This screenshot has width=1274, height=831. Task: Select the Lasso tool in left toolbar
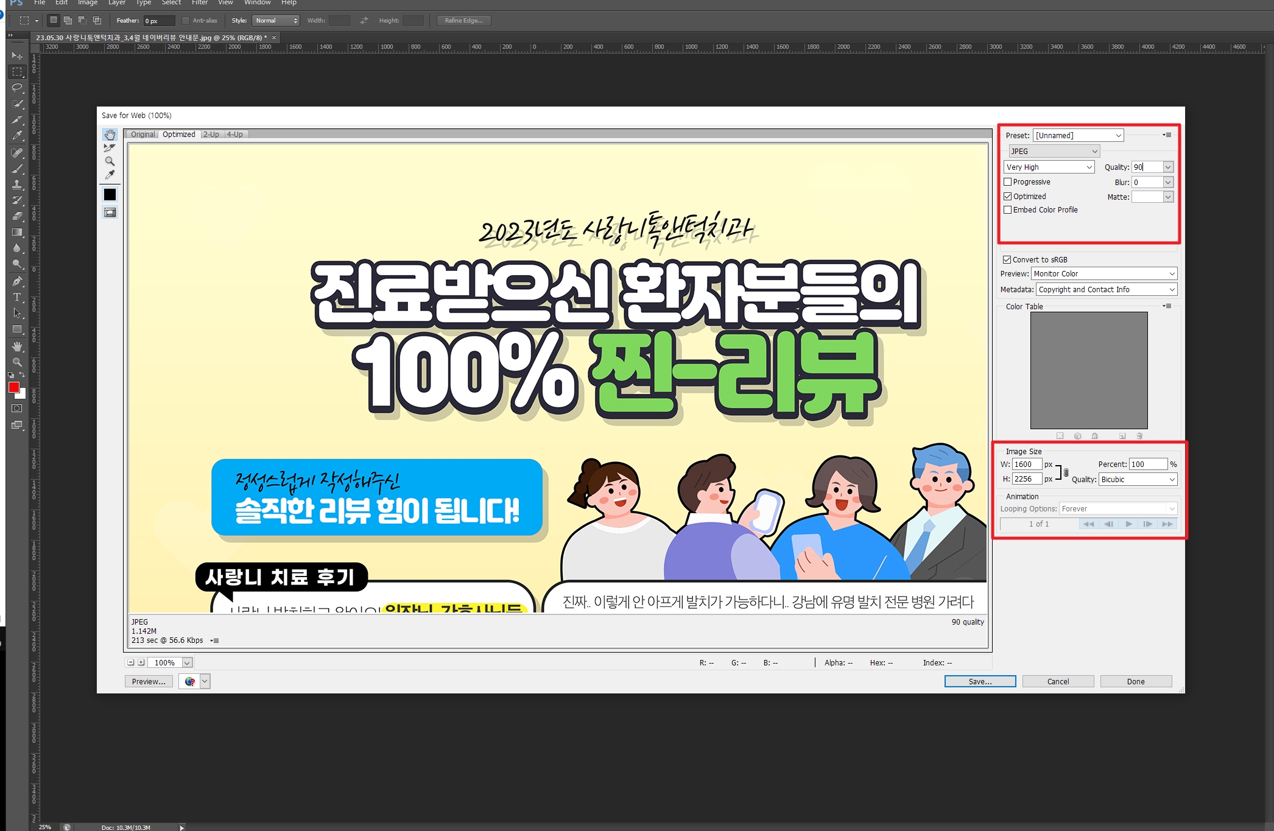click(17, 88)
